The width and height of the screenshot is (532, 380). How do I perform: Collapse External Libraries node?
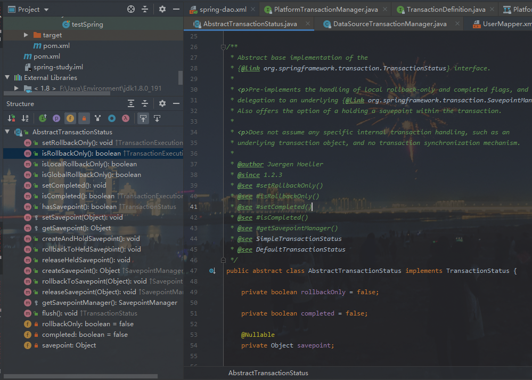click(x=7, y=77)
